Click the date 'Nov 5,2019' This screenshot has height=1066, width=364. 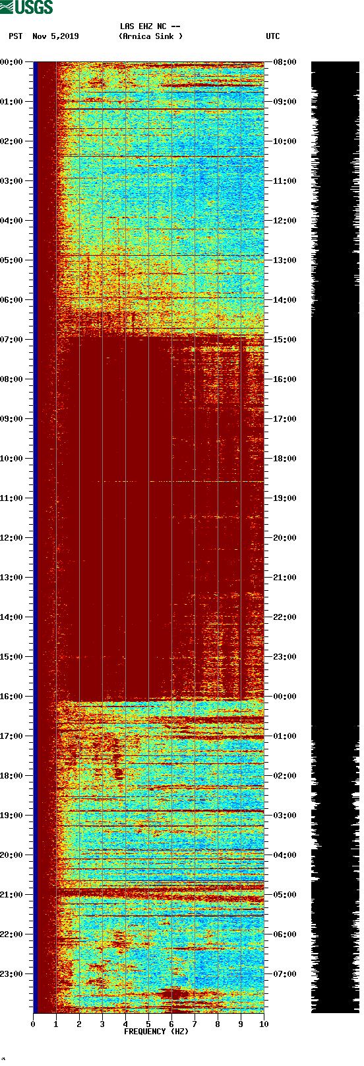55,36
